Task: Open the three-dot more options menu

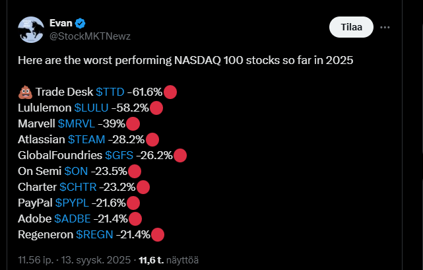Action: 386,27
